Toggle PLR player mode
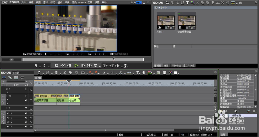Image resolution: width=259 pixels, height=137 pixels. [x=133, y=3]
